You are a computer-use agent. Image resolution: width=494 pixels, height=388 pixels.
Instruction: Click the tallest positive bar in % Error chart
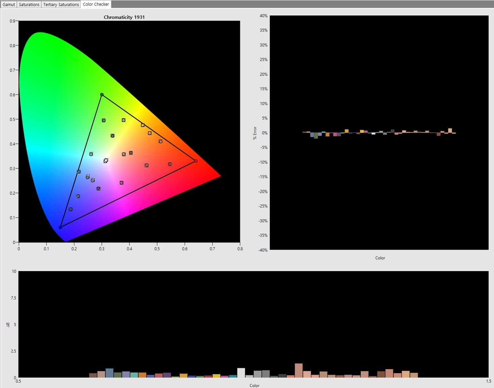[450, 131]
